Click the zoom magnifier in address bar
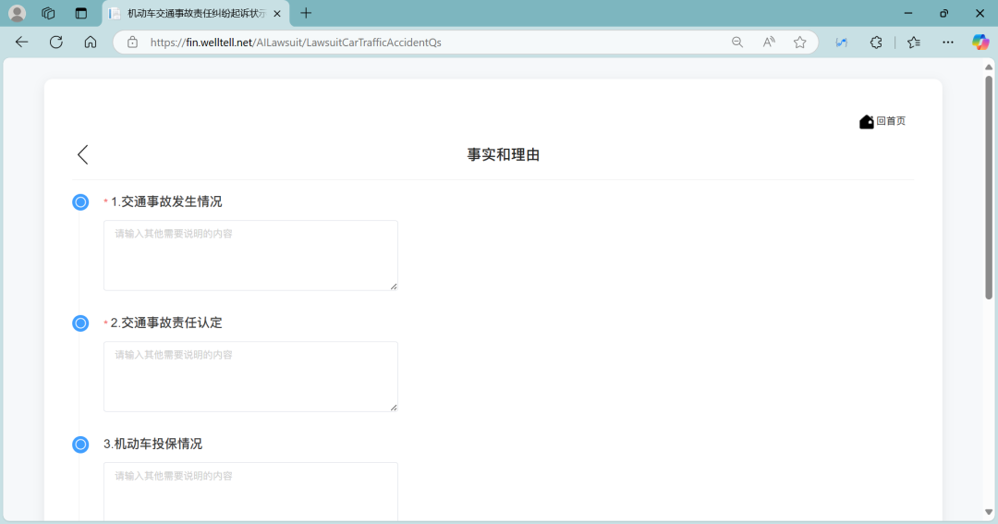The image size is (998, 524). [x=737, y=42]
